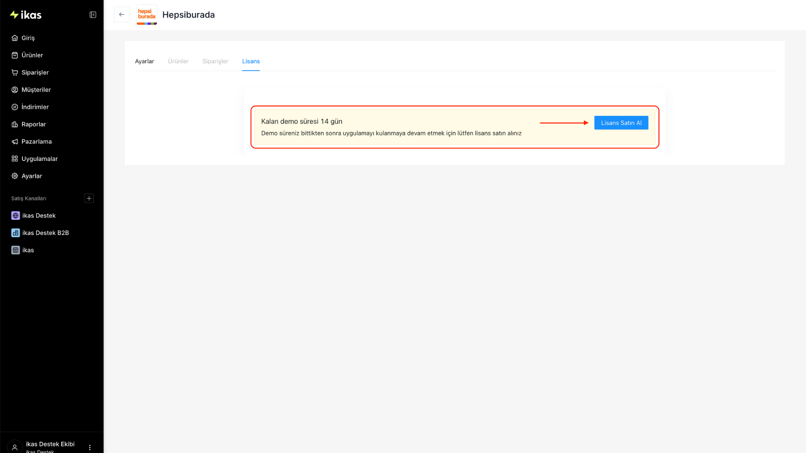Click the demo expiry description text
This screenshot has height=453, width=806.
tap(391, 133)
